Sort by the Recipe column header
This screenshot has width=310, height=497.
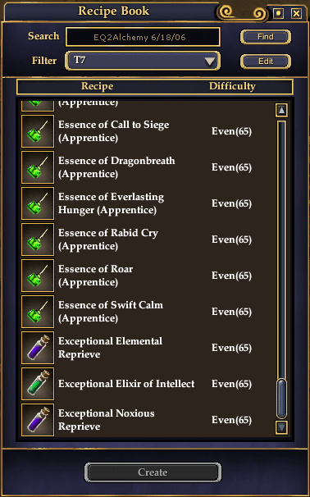[98, 86]
